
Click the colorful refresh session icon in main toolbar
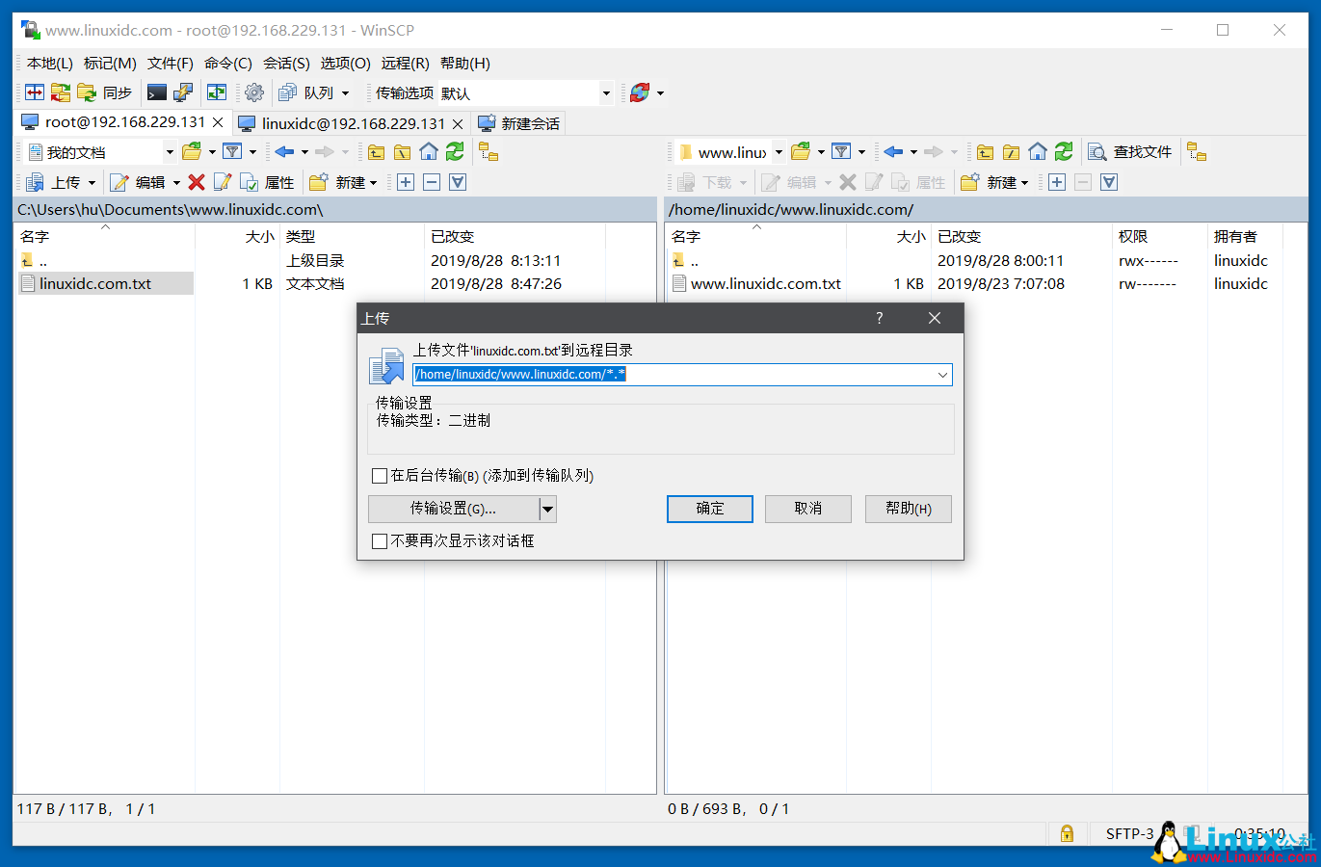[640, 92]
